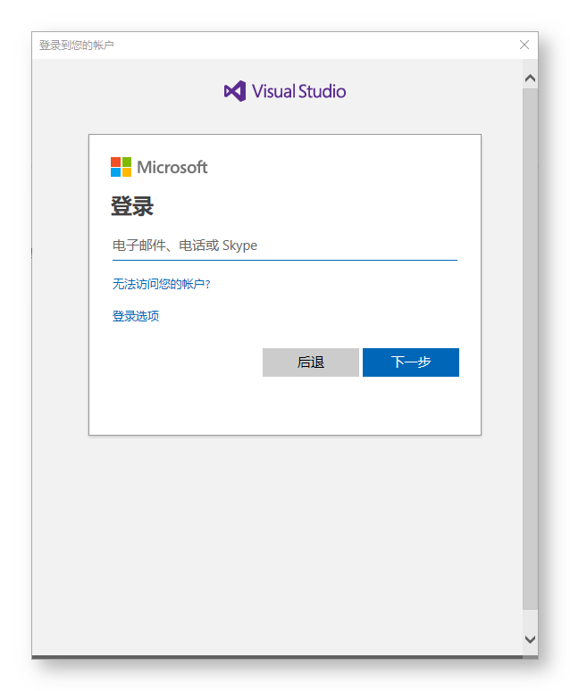This screenshot has height=691, width=570.
Task: Click the yellow square of the Microsoft logo
Action: (127, 172)
